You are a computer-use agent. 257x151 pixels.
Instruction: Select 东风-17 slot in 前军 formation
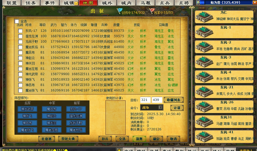(76, 109)
